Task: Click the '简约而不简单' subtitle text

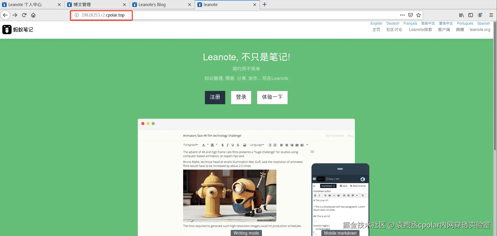Action: tap(246, 69)
